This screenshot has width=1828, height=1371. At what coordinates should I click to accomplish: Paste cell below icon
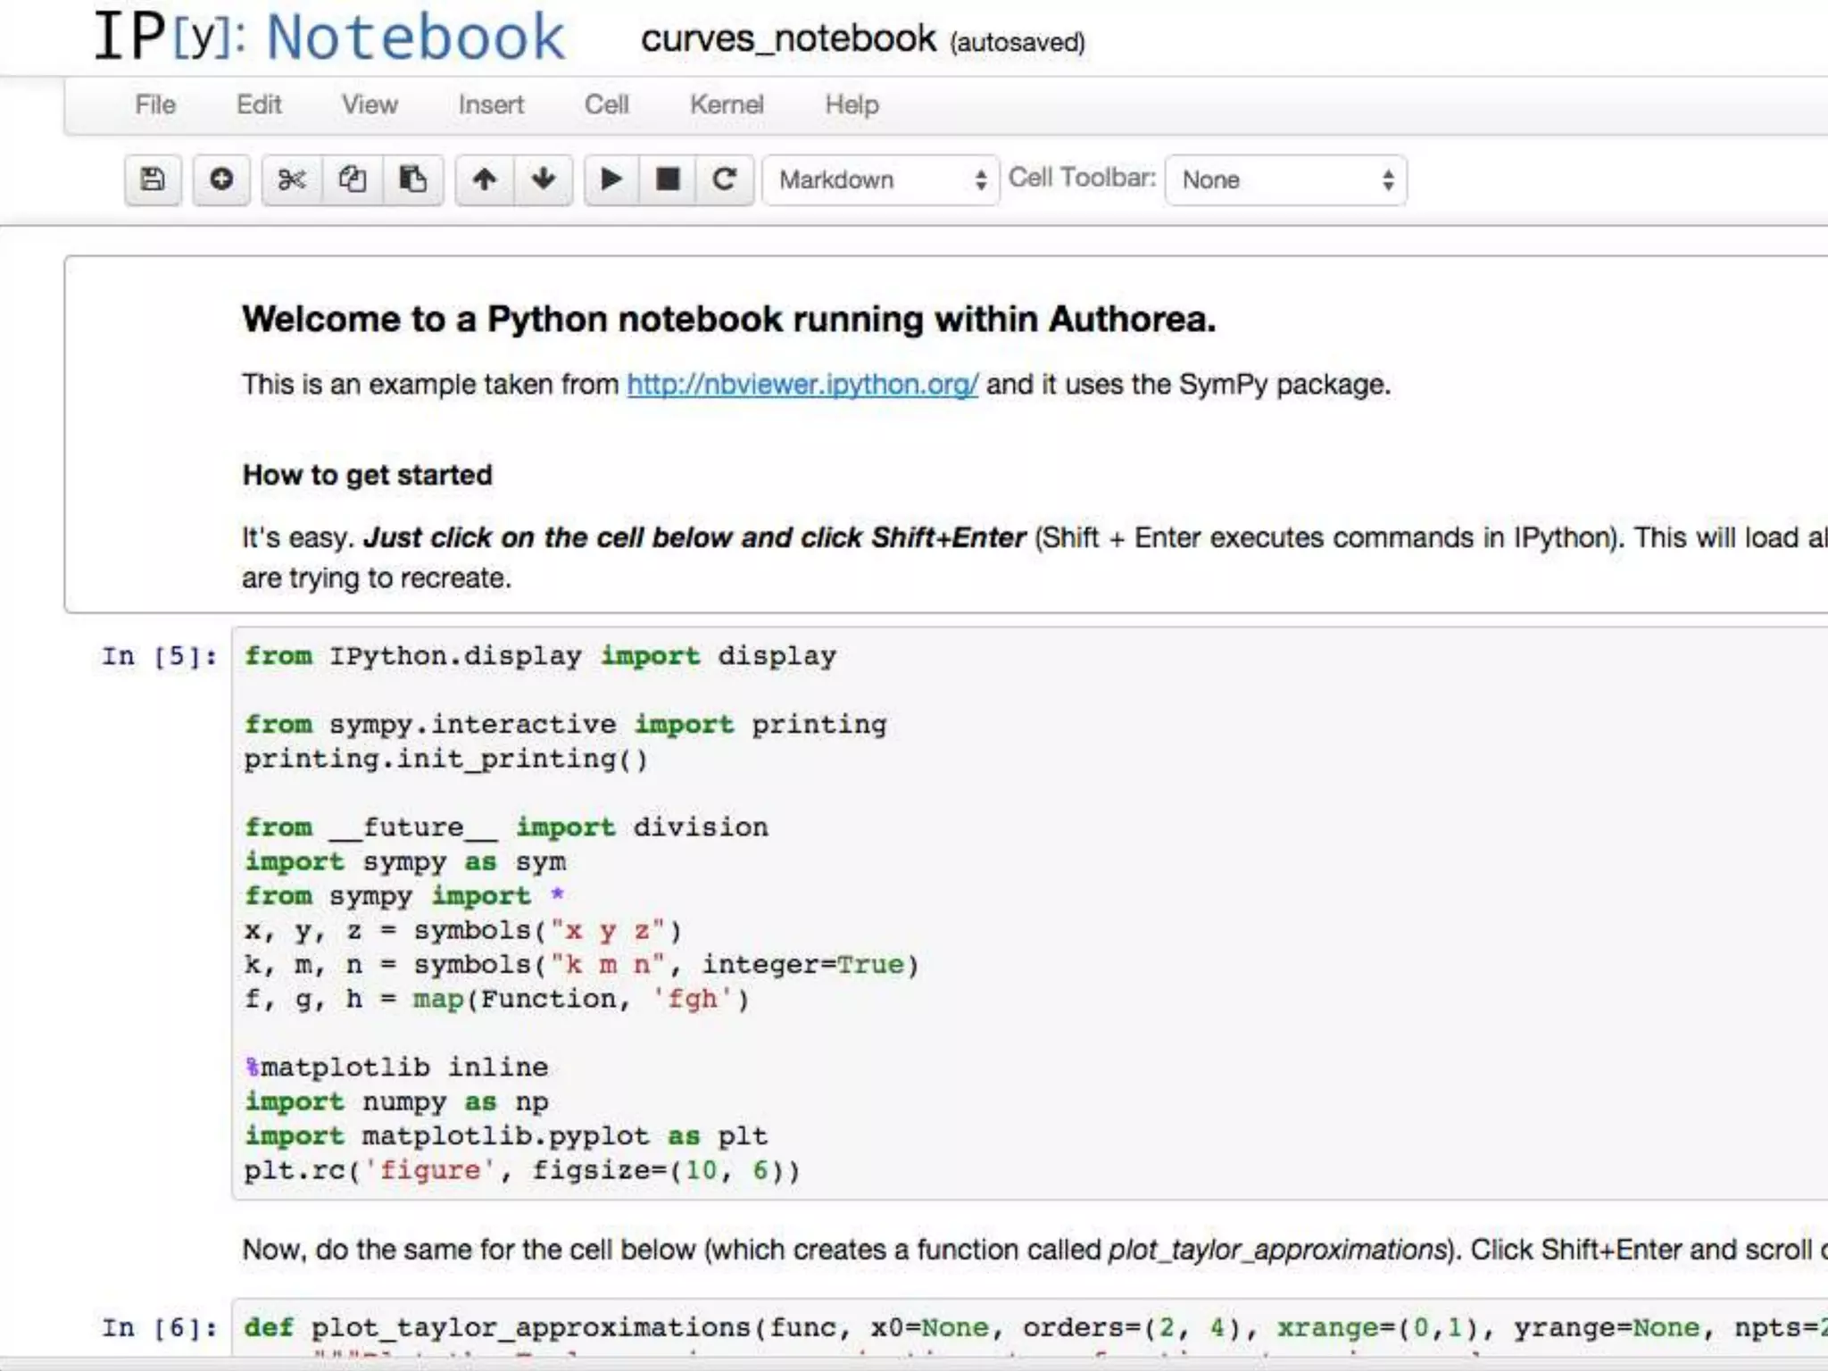[x=412, y=179]
